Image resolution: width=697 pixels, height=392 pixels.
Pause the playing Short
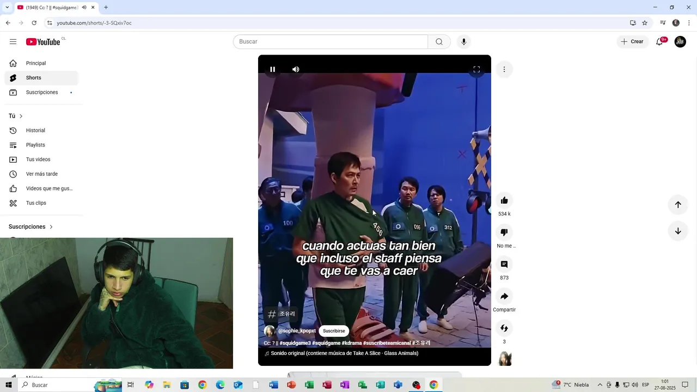click(273, 69)
